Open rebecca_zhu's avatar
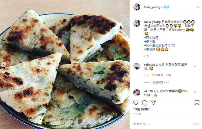The width and height of the screenshot is (202, 129). pyautogui.click(x=137, y=66)
